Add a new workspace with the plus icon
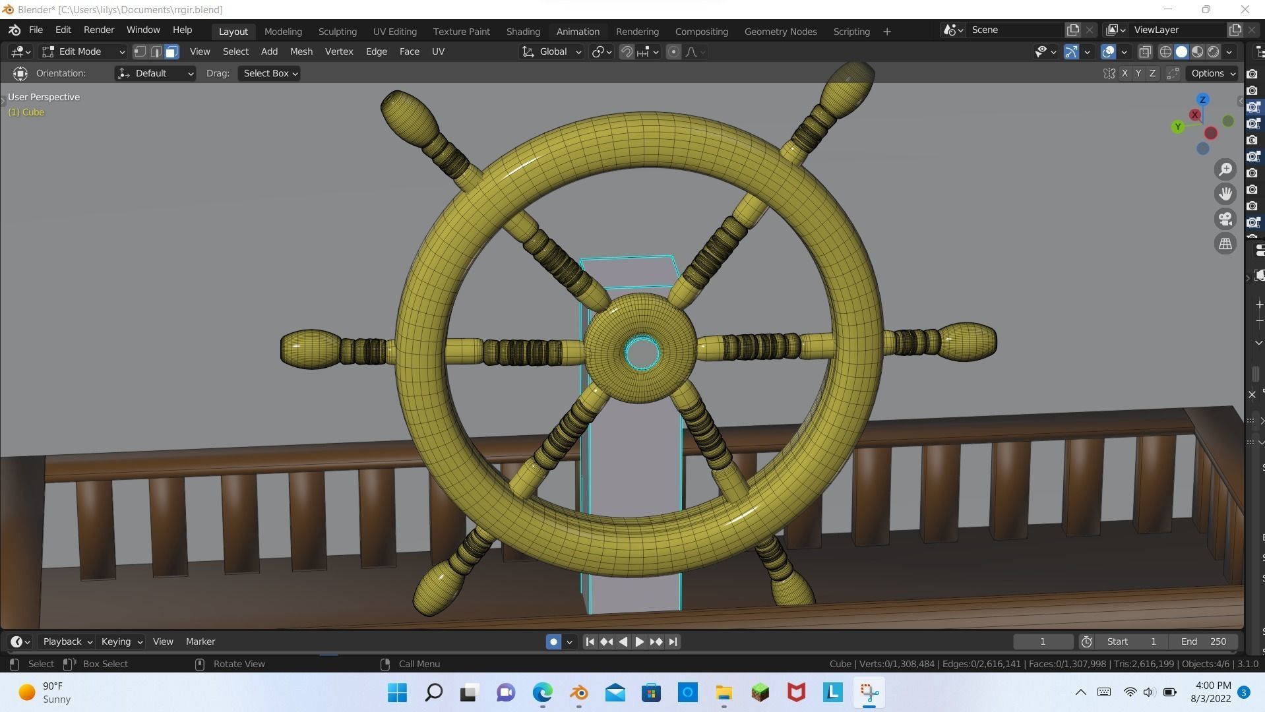Screen dimensions: 1265x712 887,32
